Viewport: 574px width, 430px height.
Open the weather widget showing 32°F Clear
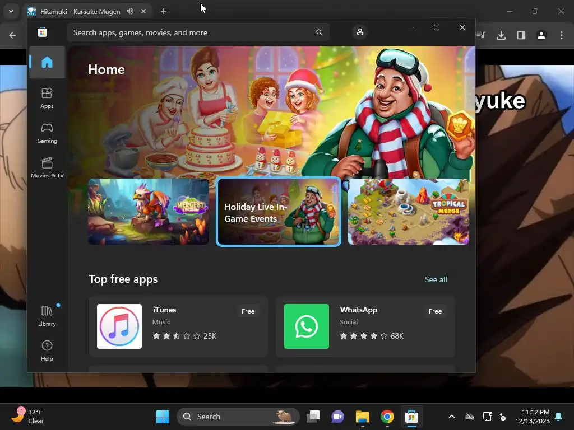(x=28, y=417)
